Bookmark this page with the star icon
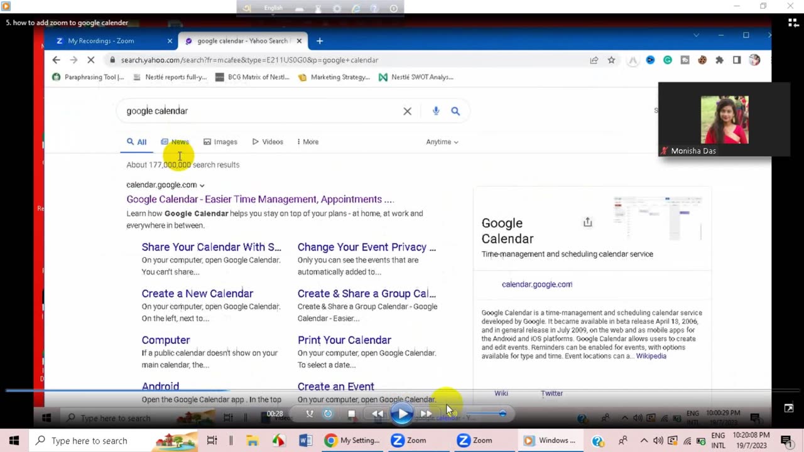The image size is (804, 452). pos(611,60)
